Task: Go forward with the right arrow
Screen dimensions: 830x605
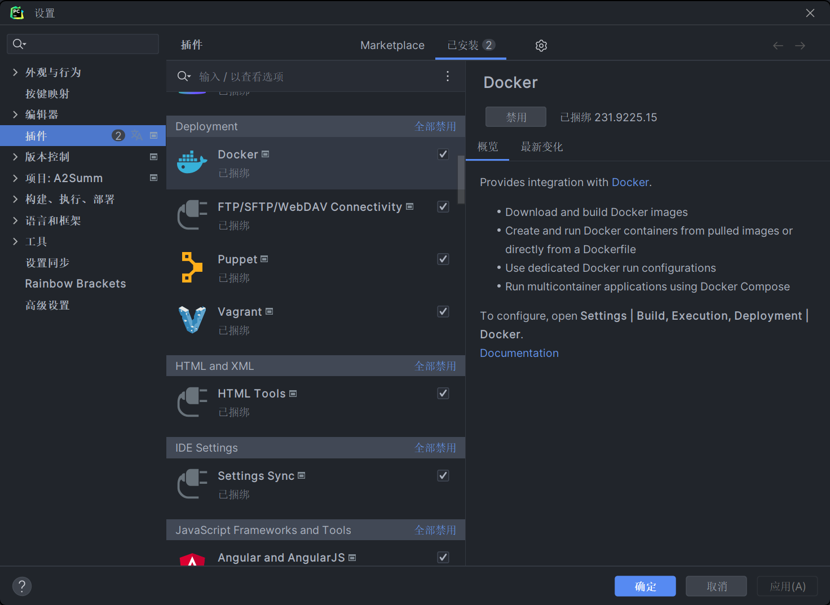Action: click(800, 46)
